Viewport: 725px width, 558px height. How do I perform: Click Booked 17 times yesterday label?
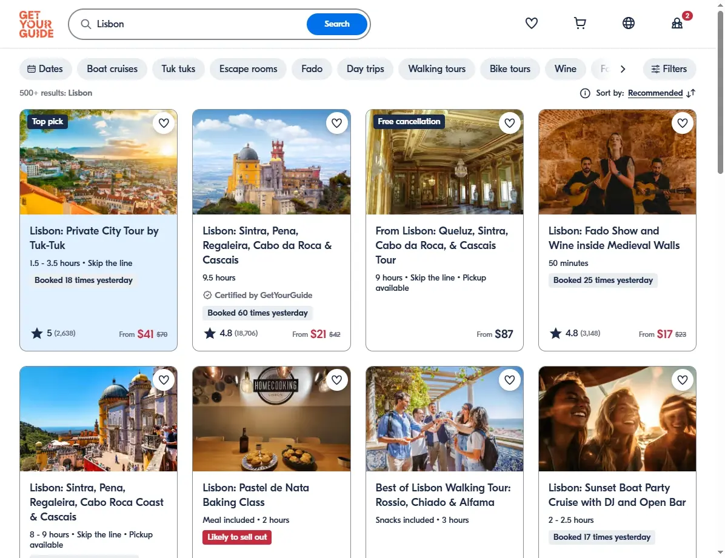click(601, 537)
